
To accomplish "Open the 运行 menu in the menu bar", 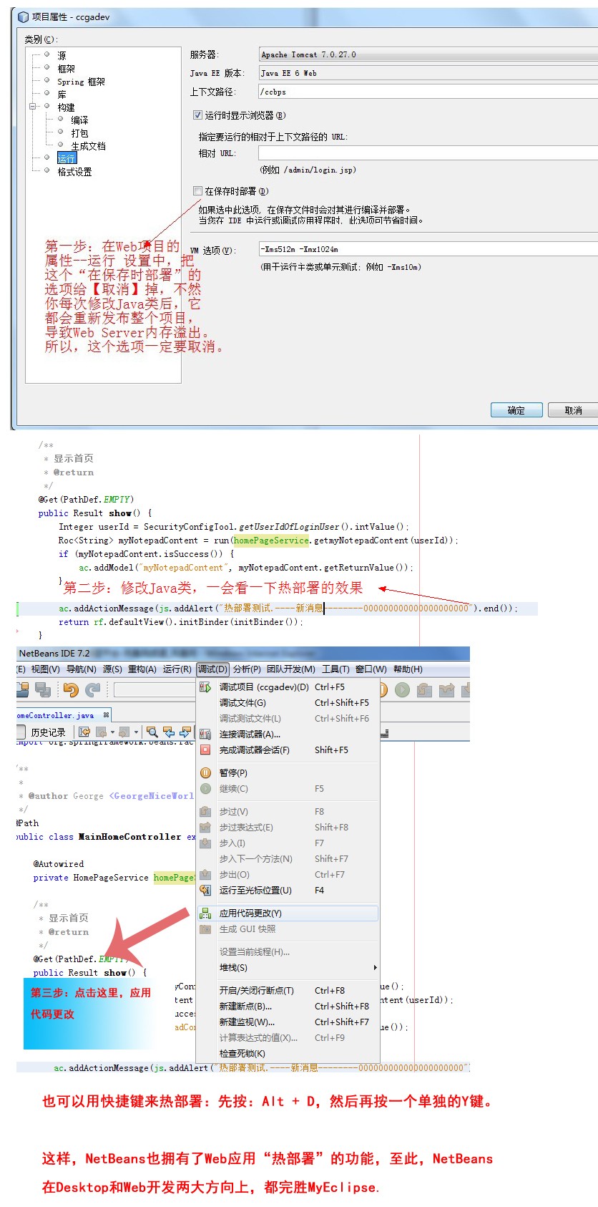I will (177, 669).
